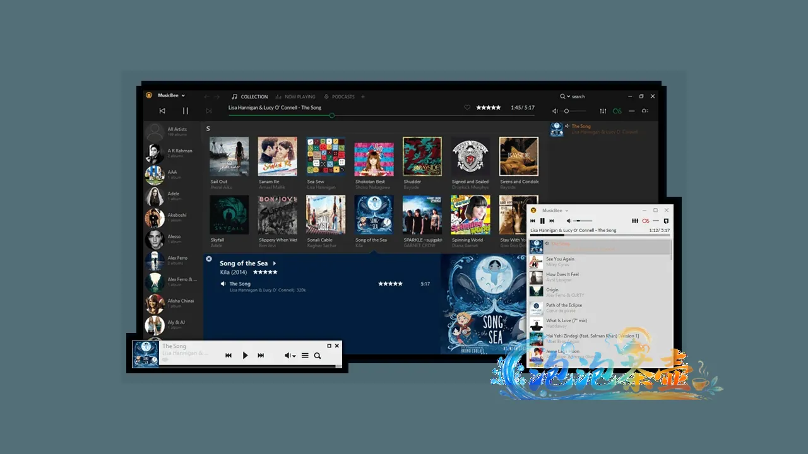This screenshot has width=808, height=454.
Task: Open the playlist menu in mini player
Action: (x=305, y=356)
